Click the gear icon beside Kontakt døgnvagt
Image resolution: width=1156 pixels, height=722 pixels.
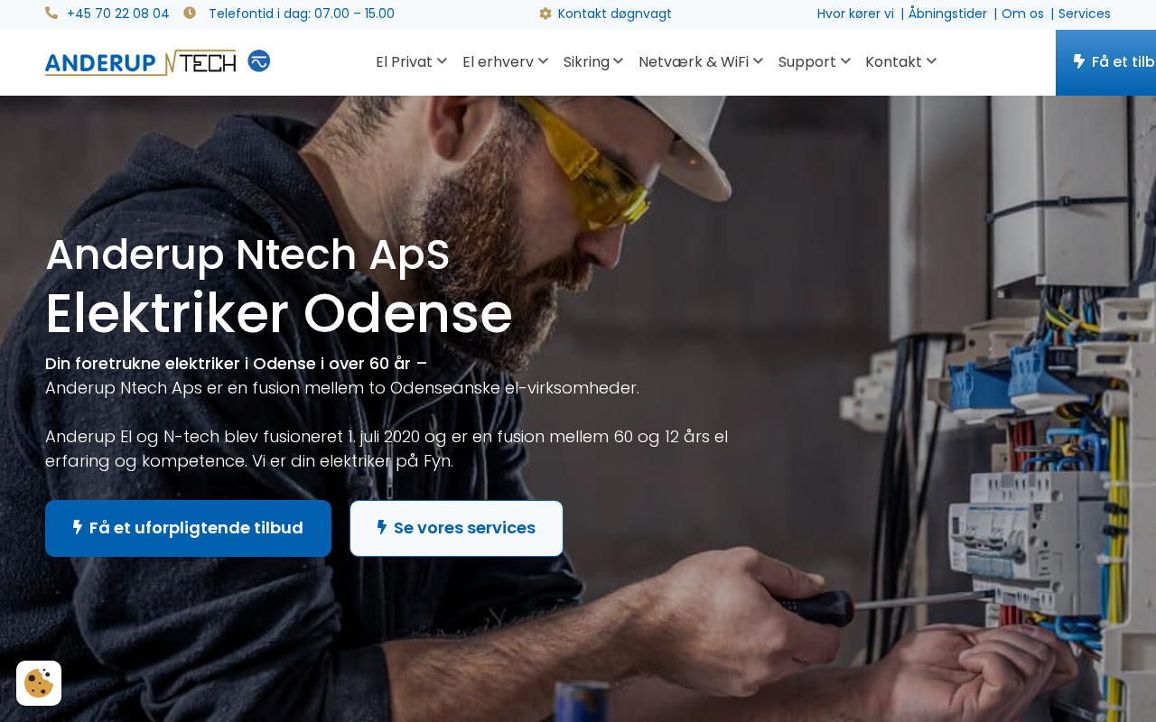(x=545, y=14)
